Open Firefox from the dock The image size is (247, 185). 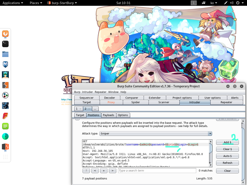pos(5,34)
